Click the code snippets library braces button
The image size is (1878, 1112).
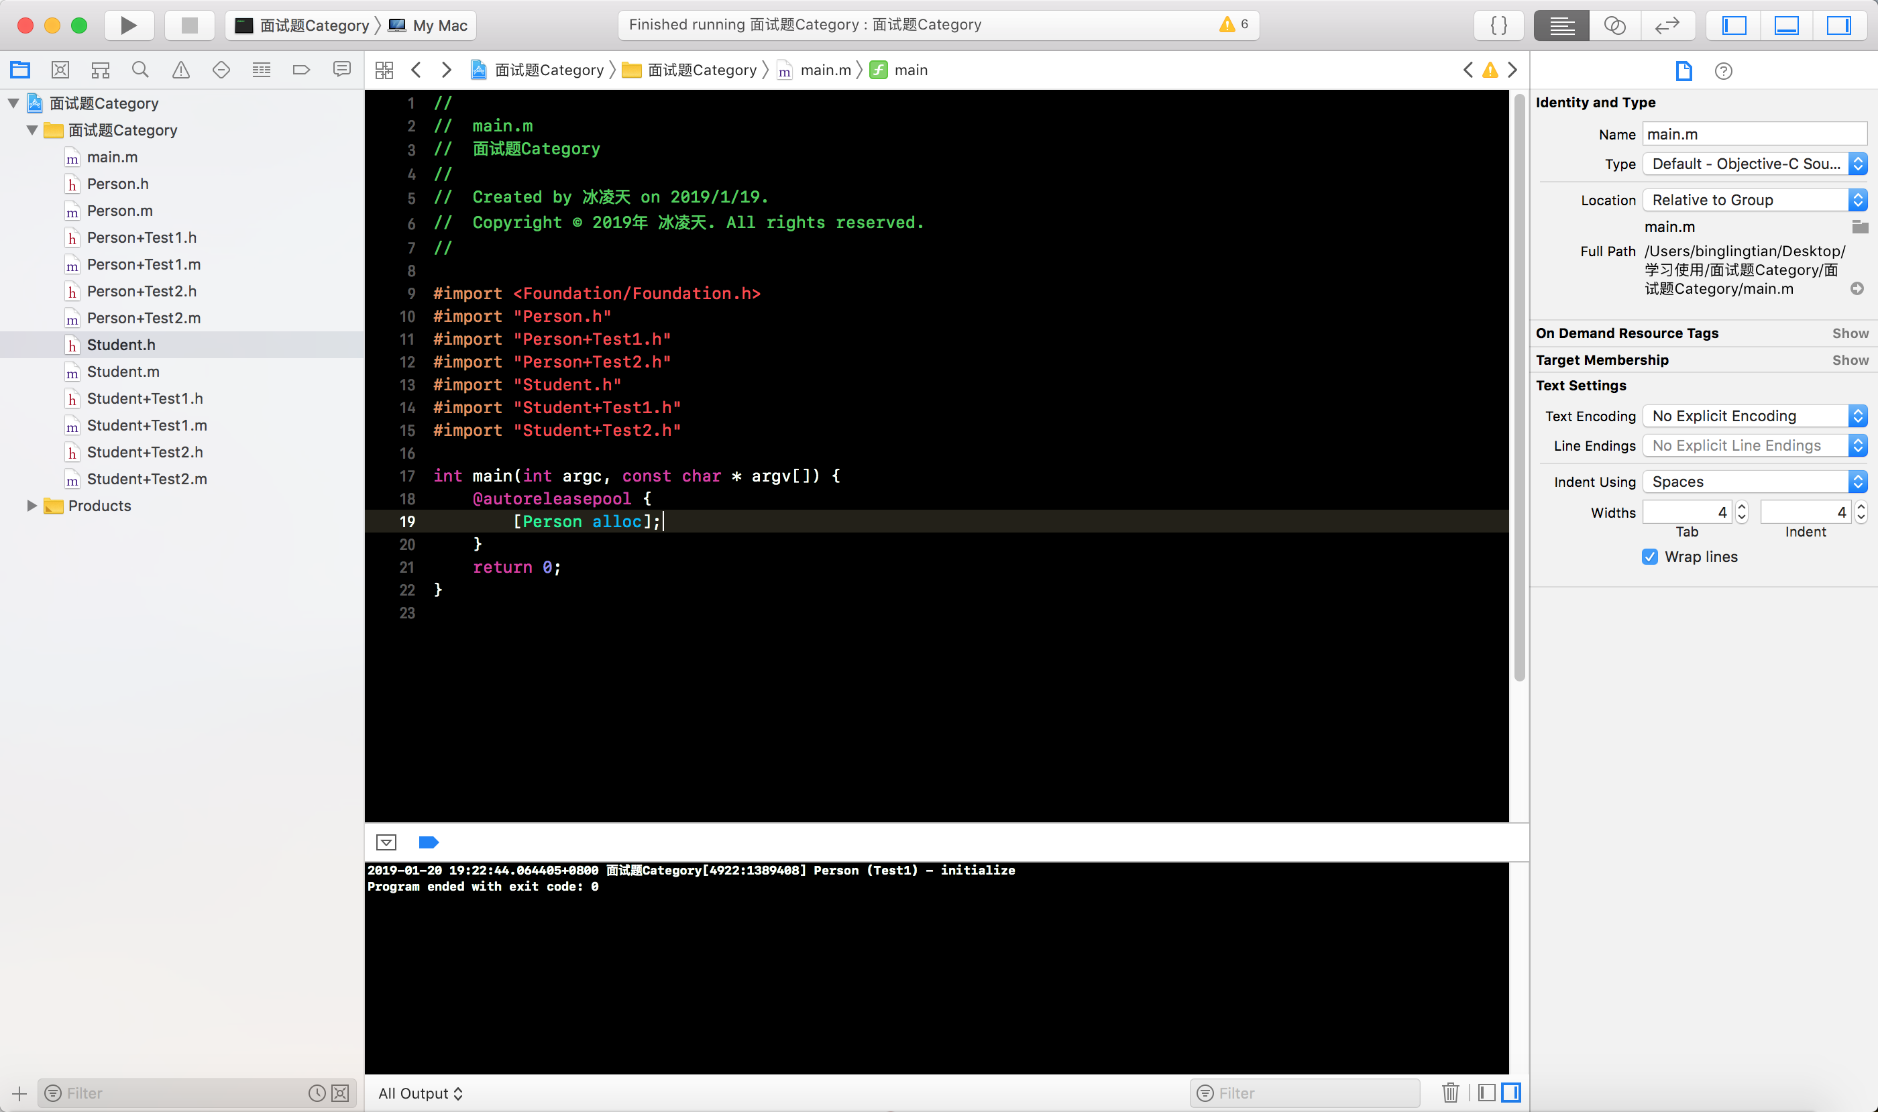coord(1499,25)
